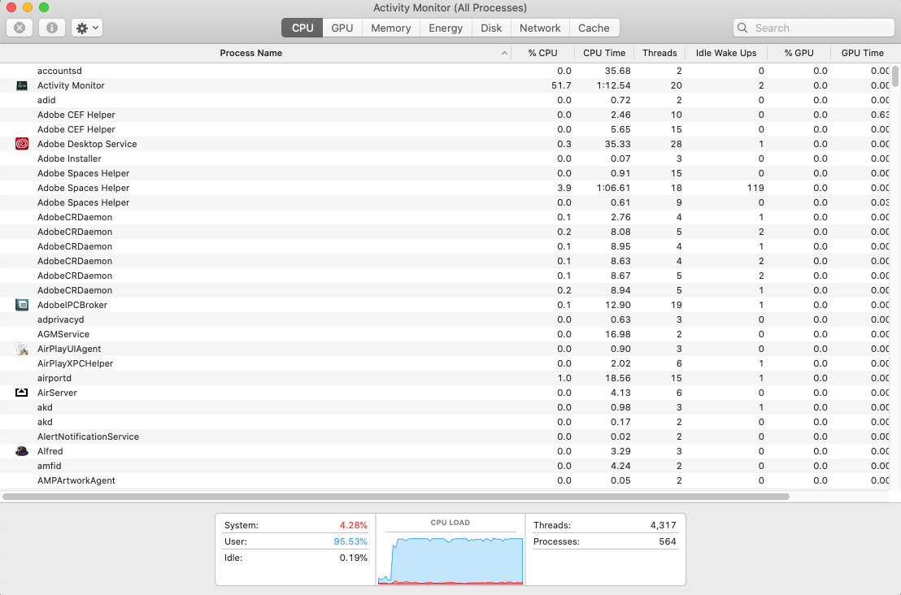The image size is (901, 595).
Task: Select AdobeCRDaemon with CPU time 2.76
Action: tap(446, 217)
